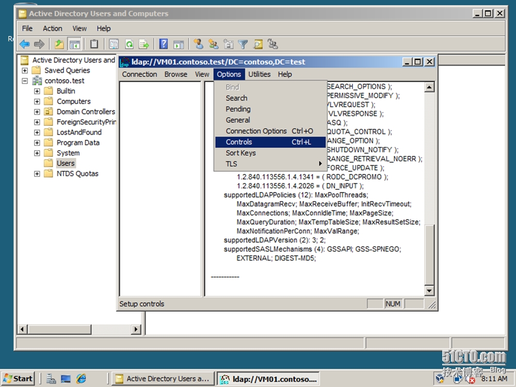Click the Filter funnel toolbar icon

pos(243,44)
